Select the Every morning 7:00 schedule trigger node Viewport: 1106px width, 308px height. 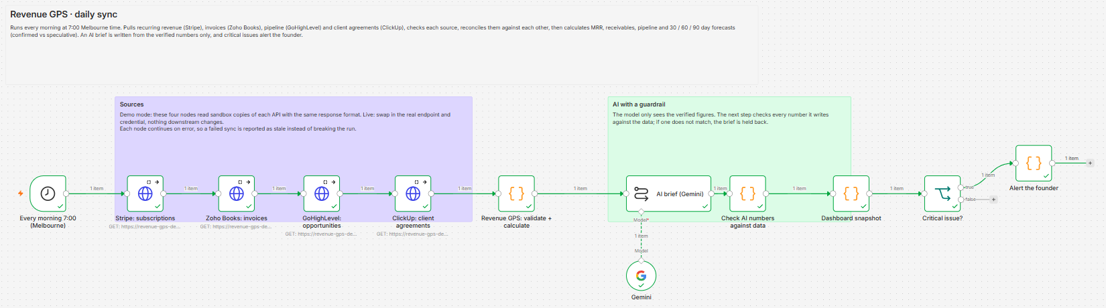(x=48, y=194)
